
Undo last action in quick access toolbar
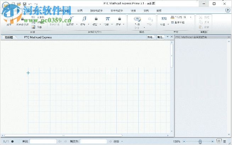[x=30, y=4]
